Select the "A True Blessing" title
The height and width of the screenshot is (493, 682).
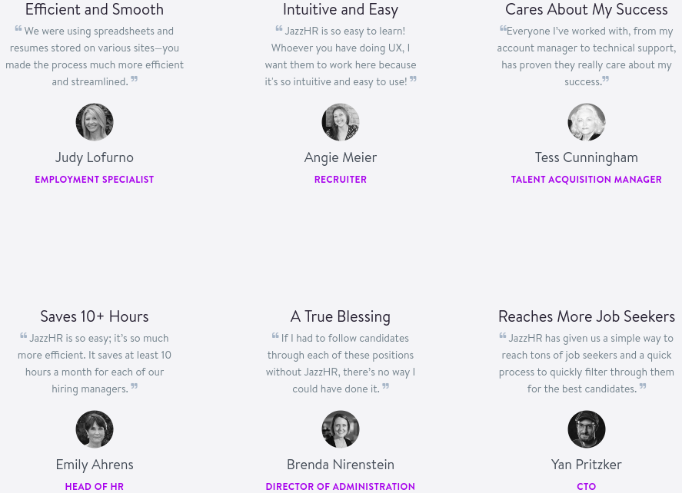coord(341,316)
